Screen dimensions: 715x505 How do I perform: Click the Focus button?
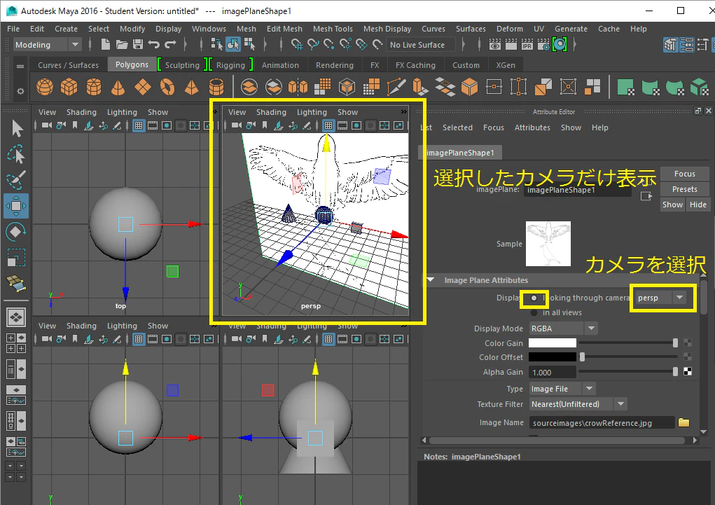point(684,174)
